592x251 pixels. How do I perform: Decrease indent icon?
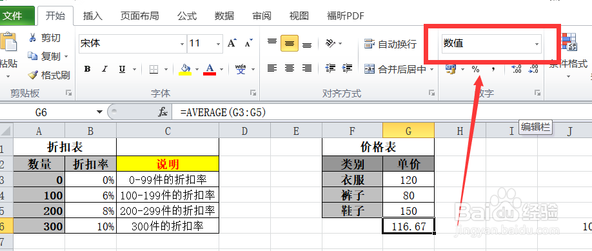coord(330,68)
